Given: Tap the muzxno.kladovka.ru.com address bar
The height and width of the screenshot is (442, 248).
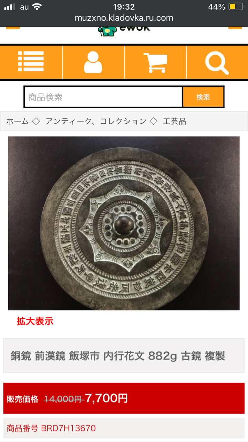Looking at the screenshot, I should [x=124, y=18].
